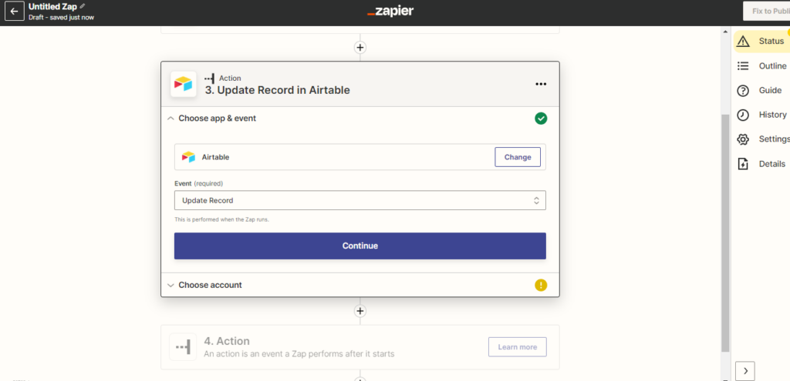Add a step above Update Record action
The image size is (790, 381).
(x=360, y=48)
